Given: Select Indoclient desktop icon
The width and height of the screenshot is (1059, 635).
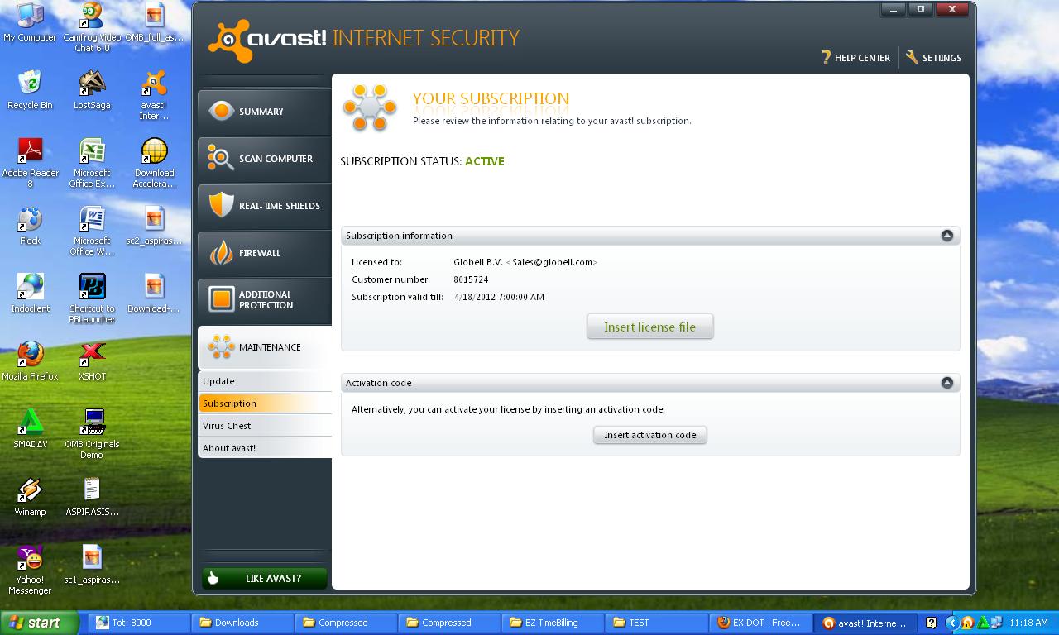Looking at the screenshot, I should pos(30,294).
